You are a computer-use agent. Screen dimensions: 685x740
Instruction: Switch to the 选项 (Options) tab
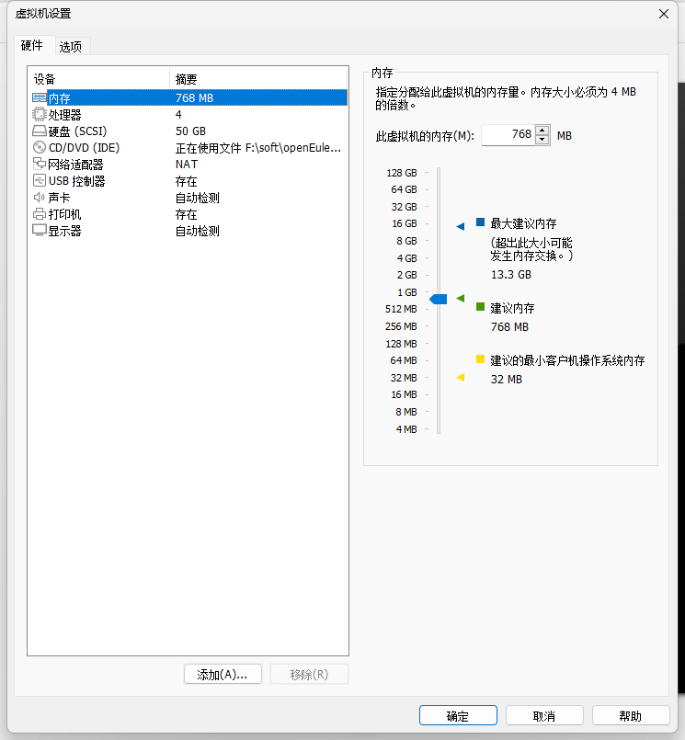click(71, 46)
